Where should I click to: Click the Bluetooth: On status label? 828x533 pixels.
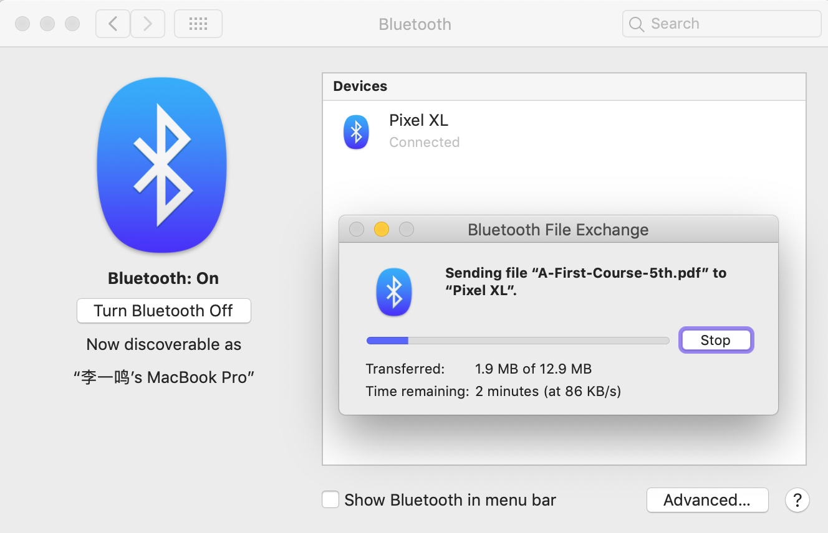163,278
